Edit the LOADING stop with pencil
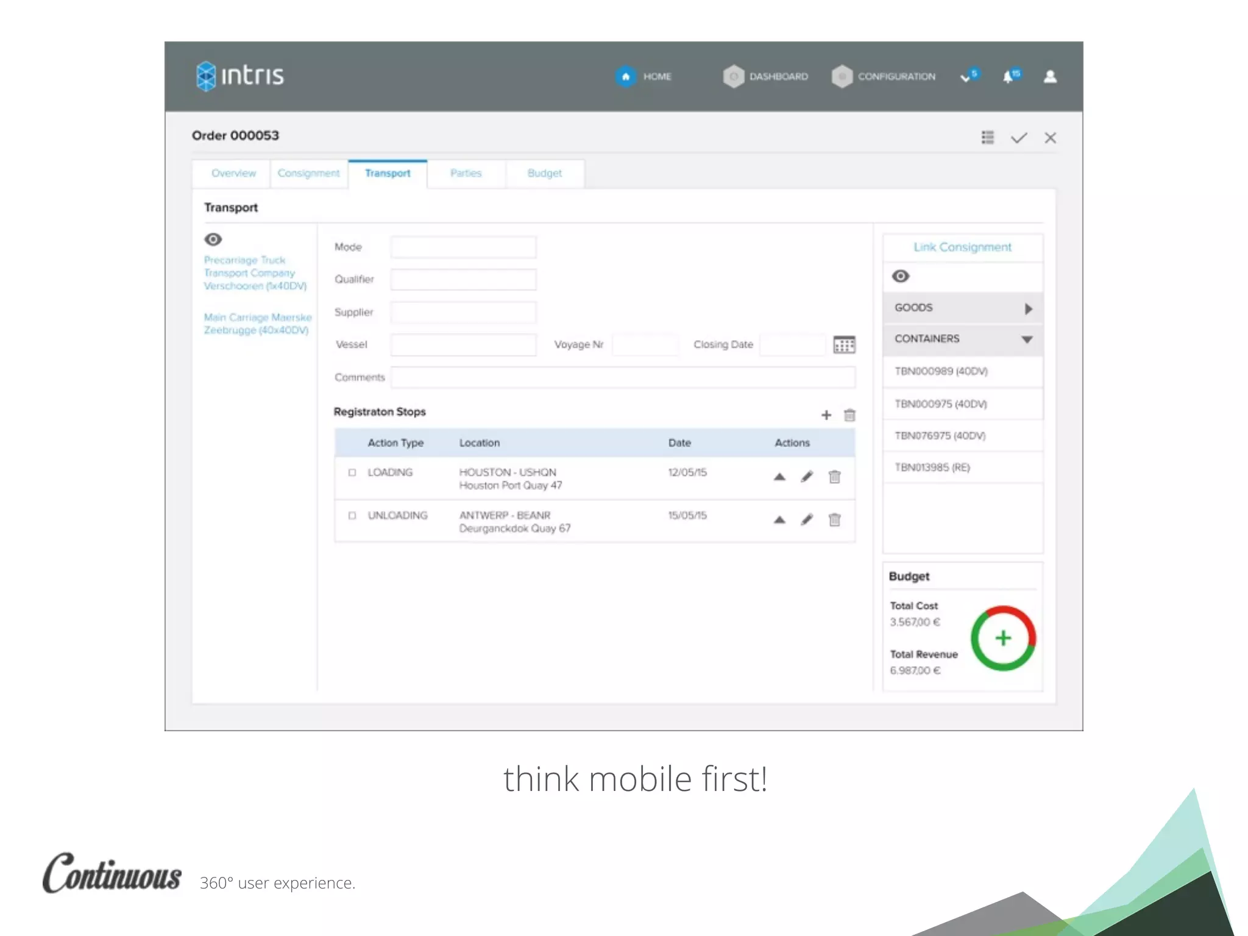The height and width of the screenshot is (936, 1248). [x=807, y=477]
